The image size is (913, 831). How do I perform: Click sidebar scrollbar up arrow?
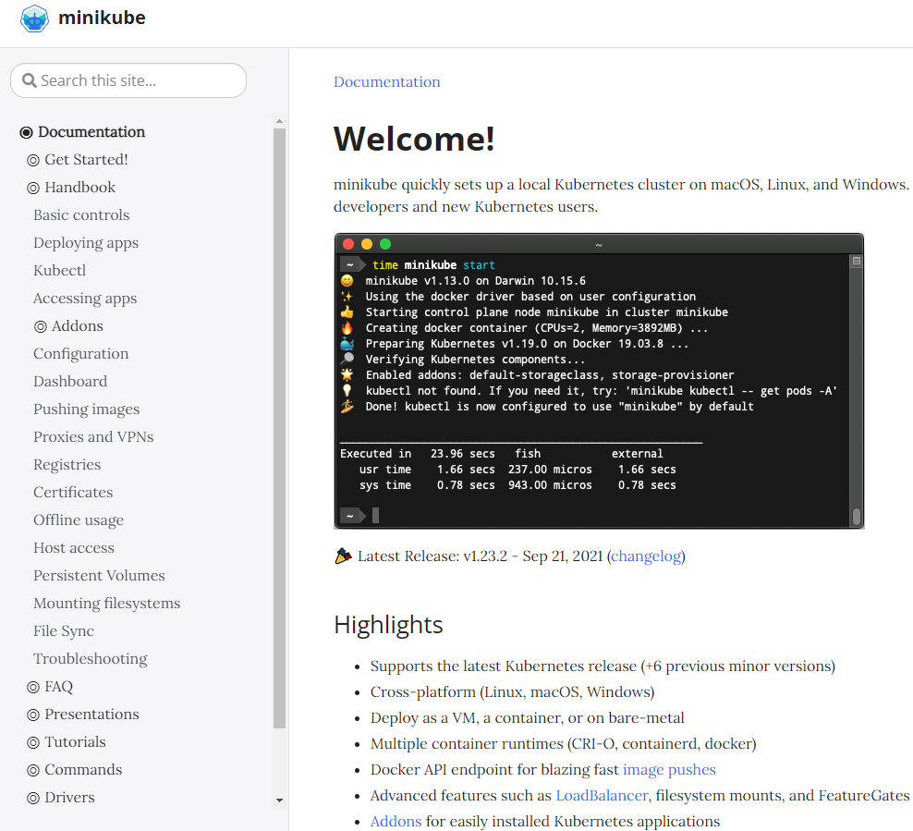click(x=279, y=121)
